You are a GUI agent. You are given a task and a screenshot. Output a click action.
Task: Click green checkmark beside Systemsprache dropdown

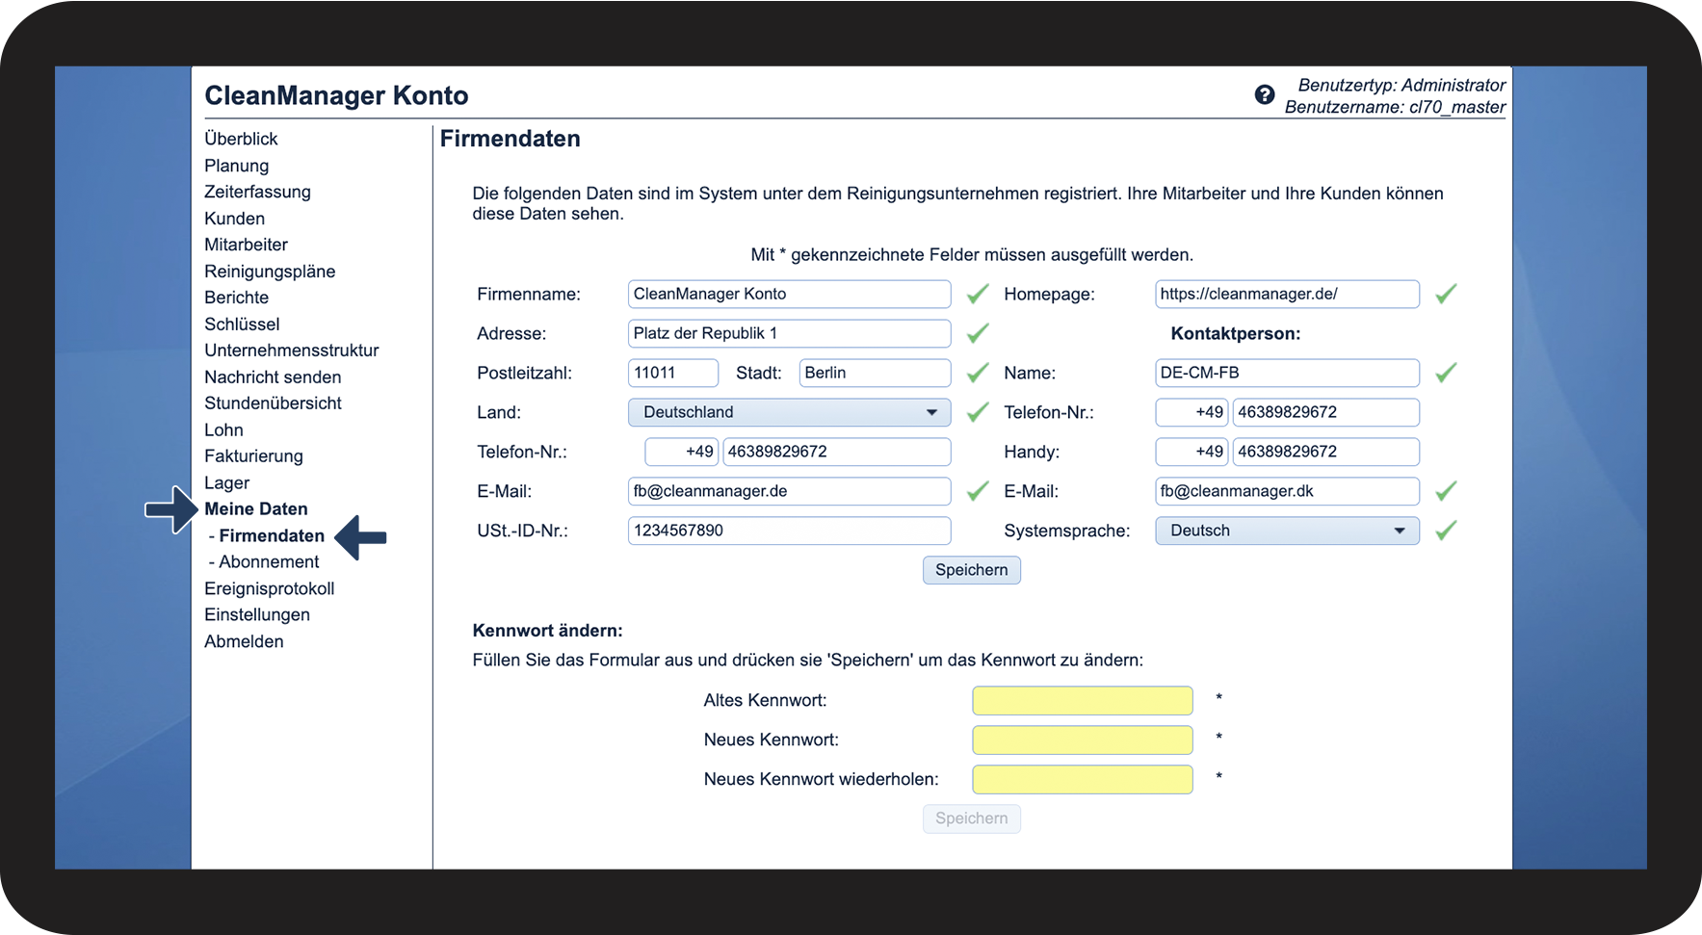pos(1445,531)
